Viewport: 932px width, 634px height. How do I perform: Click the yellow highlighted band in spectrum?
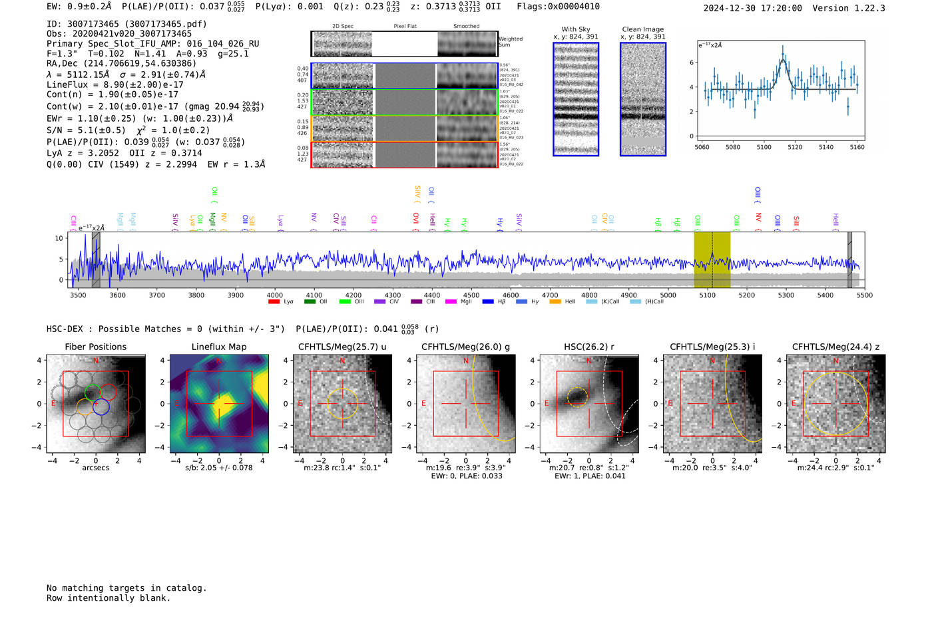coord(712,259)
